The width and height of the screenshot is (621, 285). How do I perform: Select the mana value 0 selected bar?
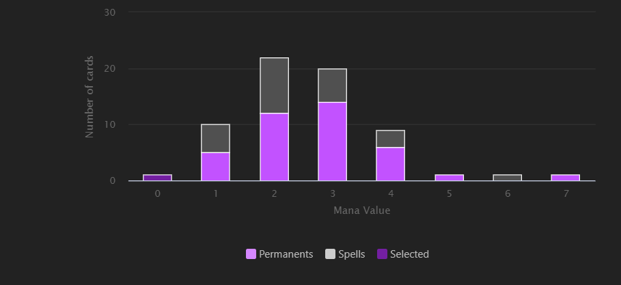[157, 178]
